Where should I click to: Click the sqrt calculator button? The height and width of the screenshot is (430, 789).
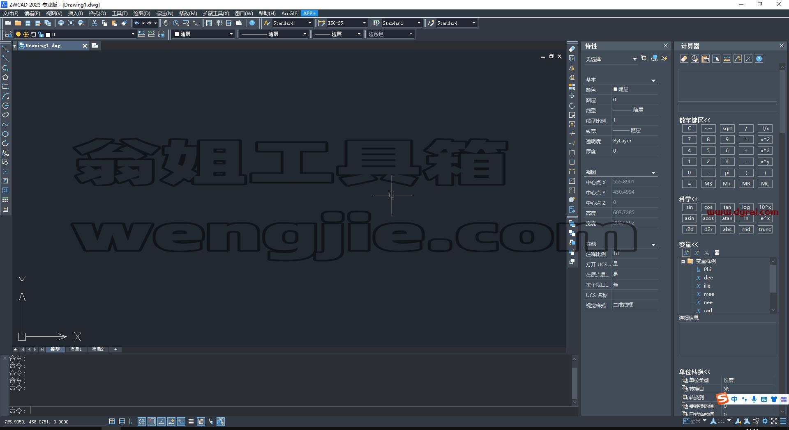(727, 128)
